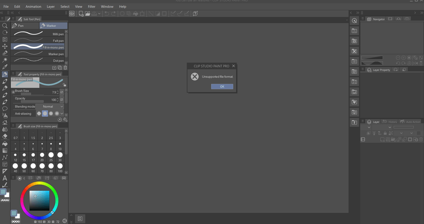Click the Undo toolbar icon
Image resolution: width=424 pixels, height=224 pixels.
(x=106, y=14)
